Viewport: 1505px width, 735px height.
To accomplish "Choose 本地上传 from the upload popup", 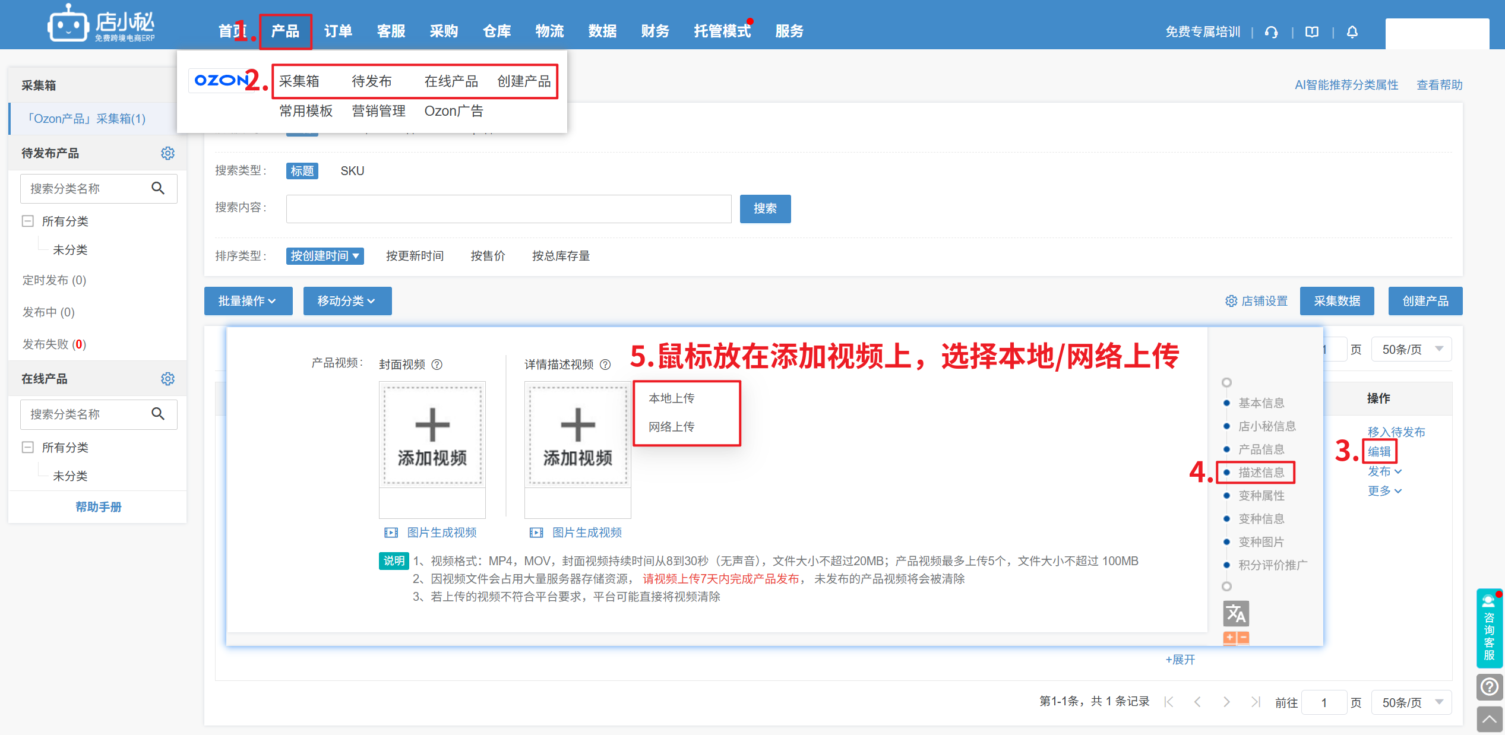I will [671, 398].
